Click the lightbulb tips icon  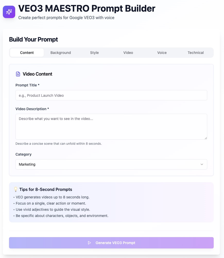[16, 189]
